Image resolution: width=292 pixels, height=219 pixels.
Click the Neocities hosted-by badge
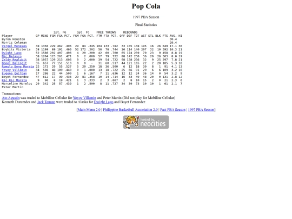(146, 122)
